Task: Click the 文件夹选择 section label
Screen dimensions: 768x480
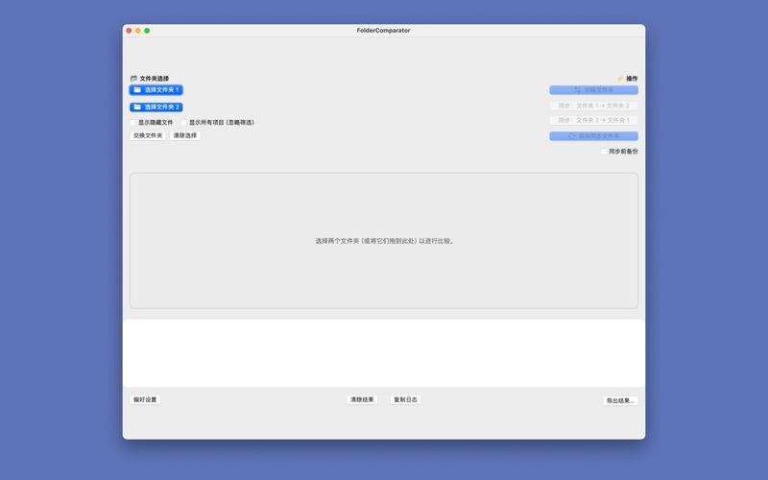Action: click(155, 79)
